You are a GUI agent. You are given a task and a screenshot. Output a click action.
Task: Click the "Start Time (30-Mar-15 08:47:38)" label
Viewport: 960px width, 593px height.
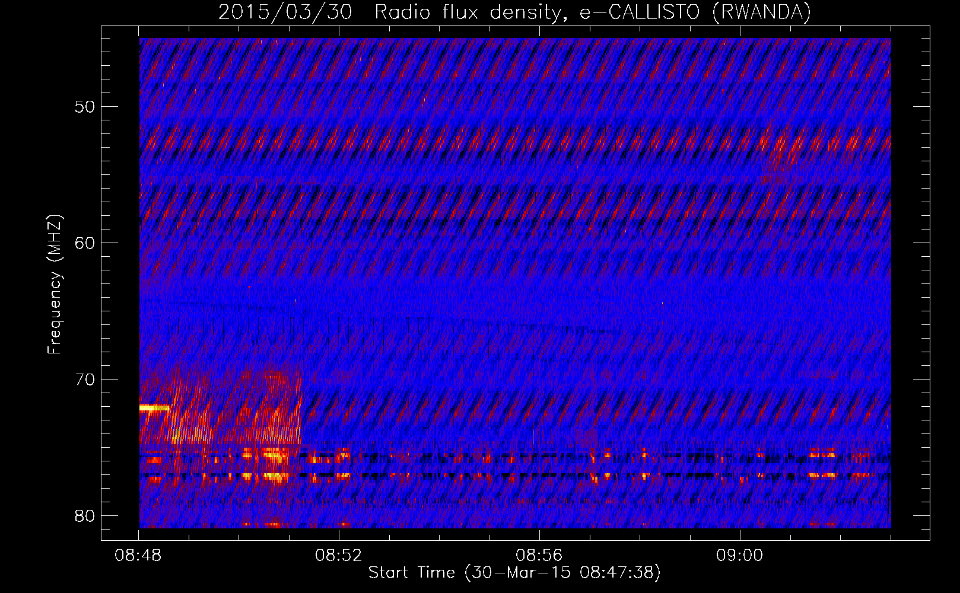(514, 573)
